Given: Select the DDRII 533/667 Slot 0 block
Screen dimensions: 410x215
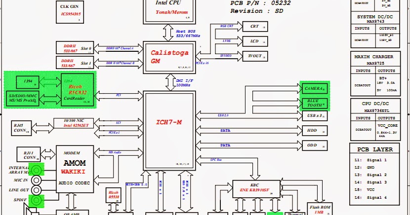Looking at the screenshot, I should (75, 48).
